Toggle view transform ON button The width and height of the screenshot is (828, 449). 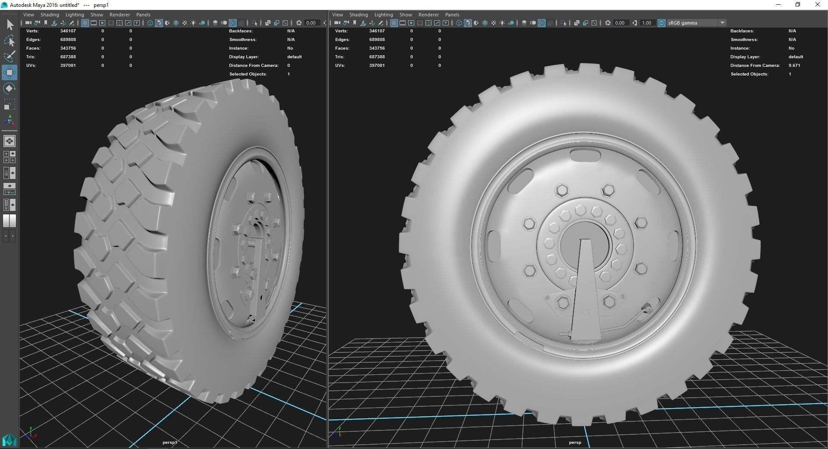(x=661, y=23)
